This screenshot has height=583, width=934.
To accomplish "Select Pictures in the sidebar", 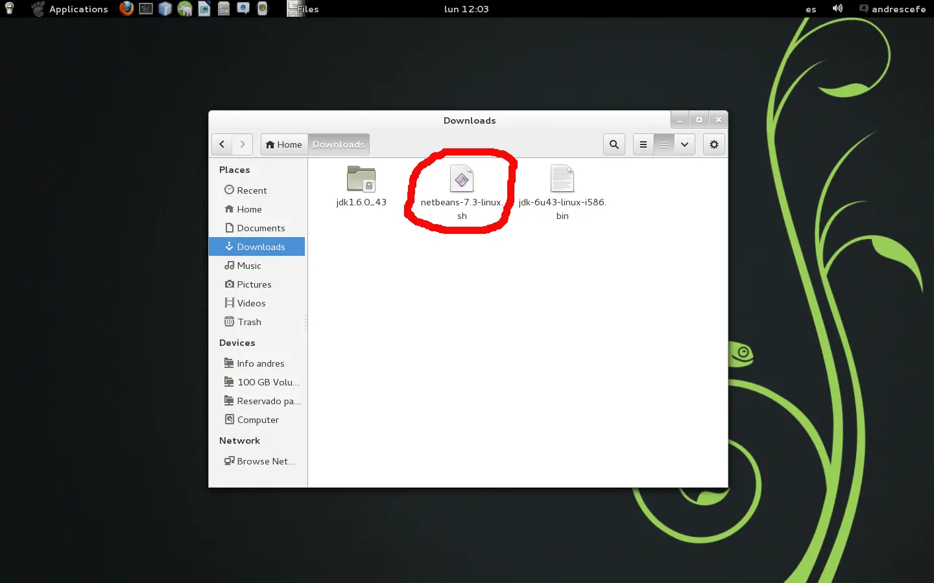I will point(257,284).
